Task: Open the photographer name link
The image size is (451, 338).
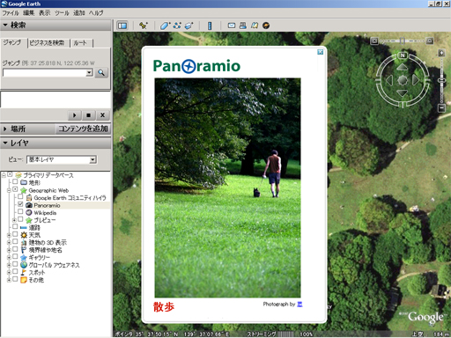Action: 299,304
